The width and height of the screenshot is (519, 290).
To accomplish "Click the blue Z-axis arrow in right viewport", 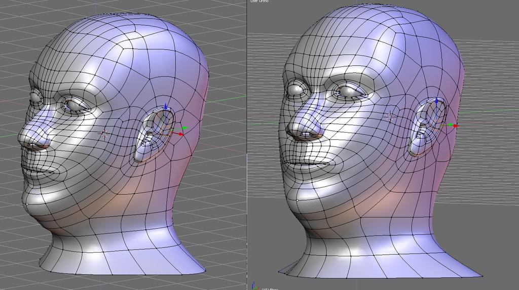I will (x=436, y=101).
